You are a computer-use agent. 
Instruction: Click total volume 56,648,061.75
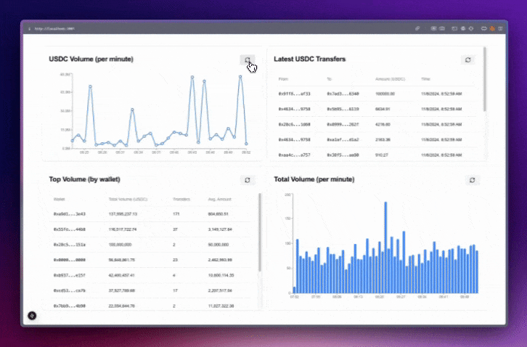[122, 260]
